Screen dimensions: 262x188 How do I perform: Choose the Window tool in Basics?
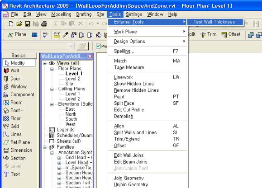15,87
